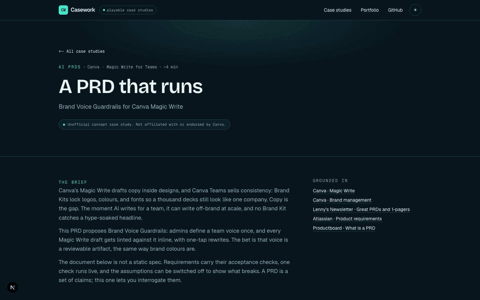480x300 pixels.
Task: Click the Magic Write for Teams meta text
Action: pos(132,67)
